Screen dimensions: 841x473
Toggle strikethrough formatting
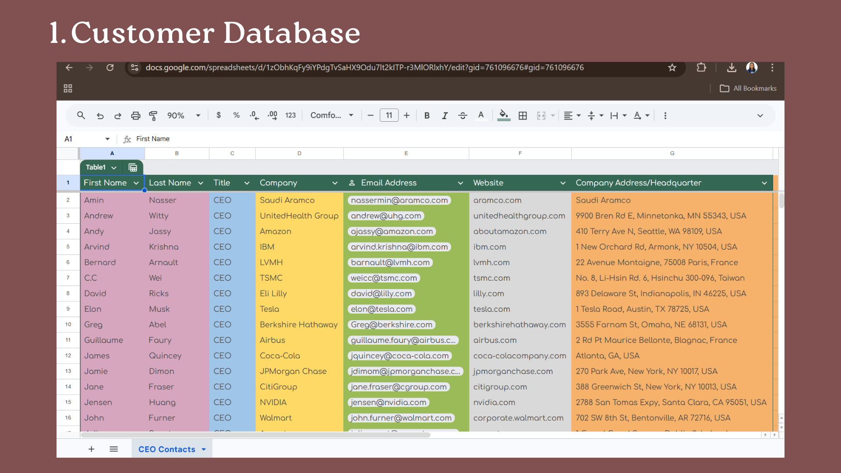463,116
